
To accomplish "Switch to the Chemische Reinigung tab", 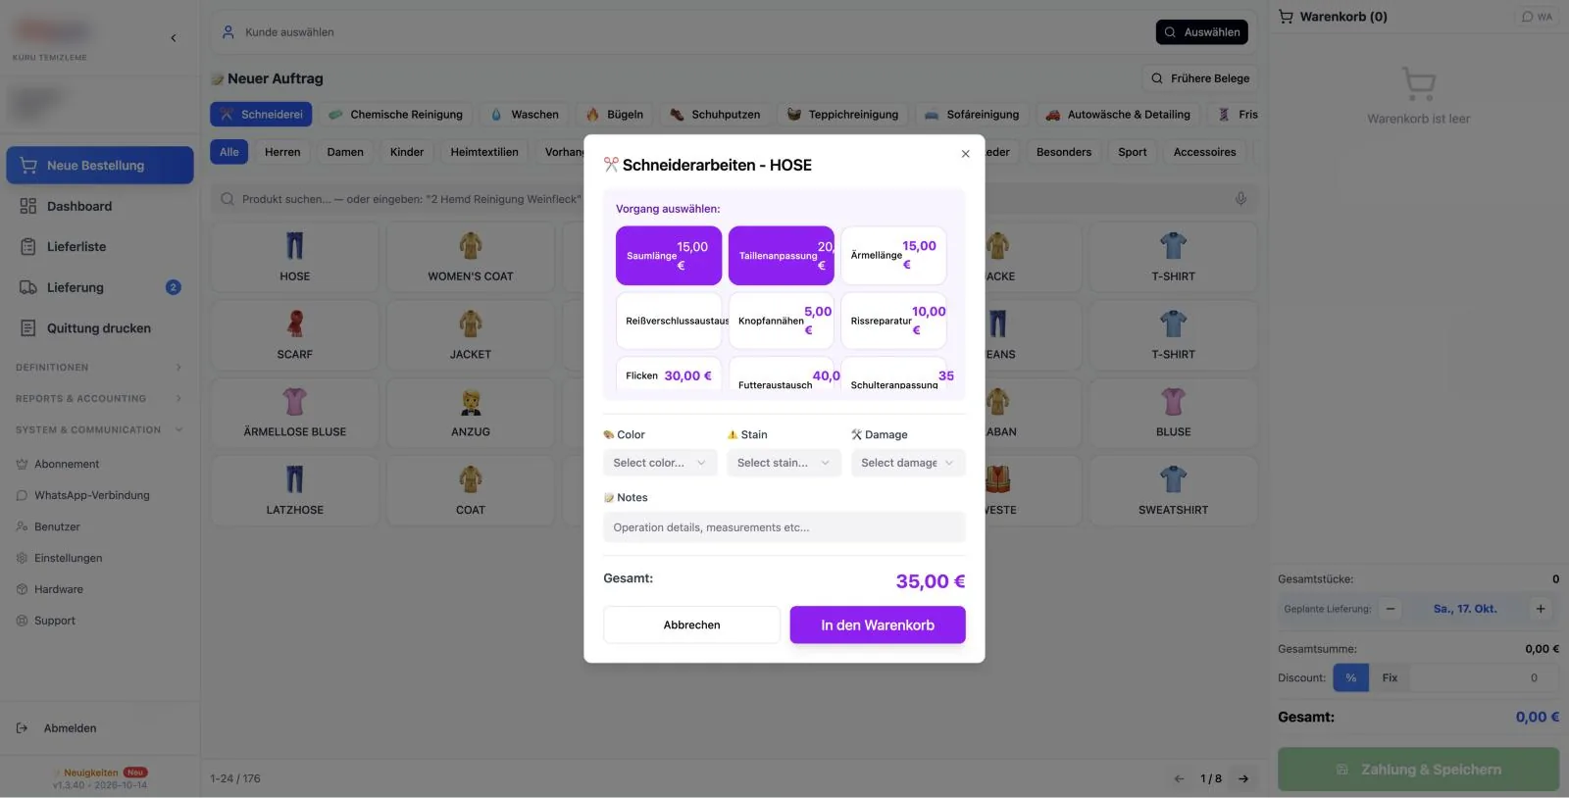I will pos(396,115).
